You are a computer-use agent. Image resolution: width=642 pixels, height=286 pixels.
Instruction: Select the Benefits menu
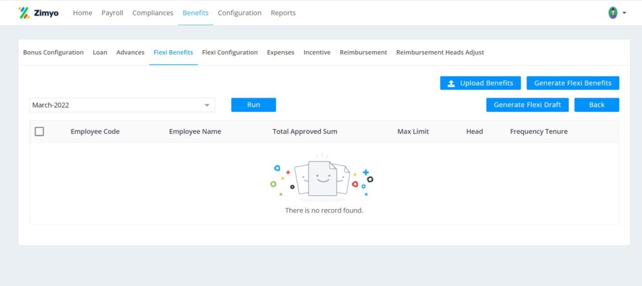coord(196,13)
